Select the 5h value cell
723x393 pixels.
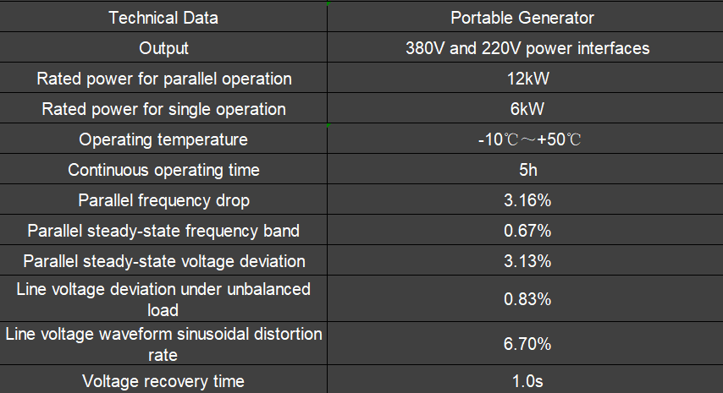527,170
